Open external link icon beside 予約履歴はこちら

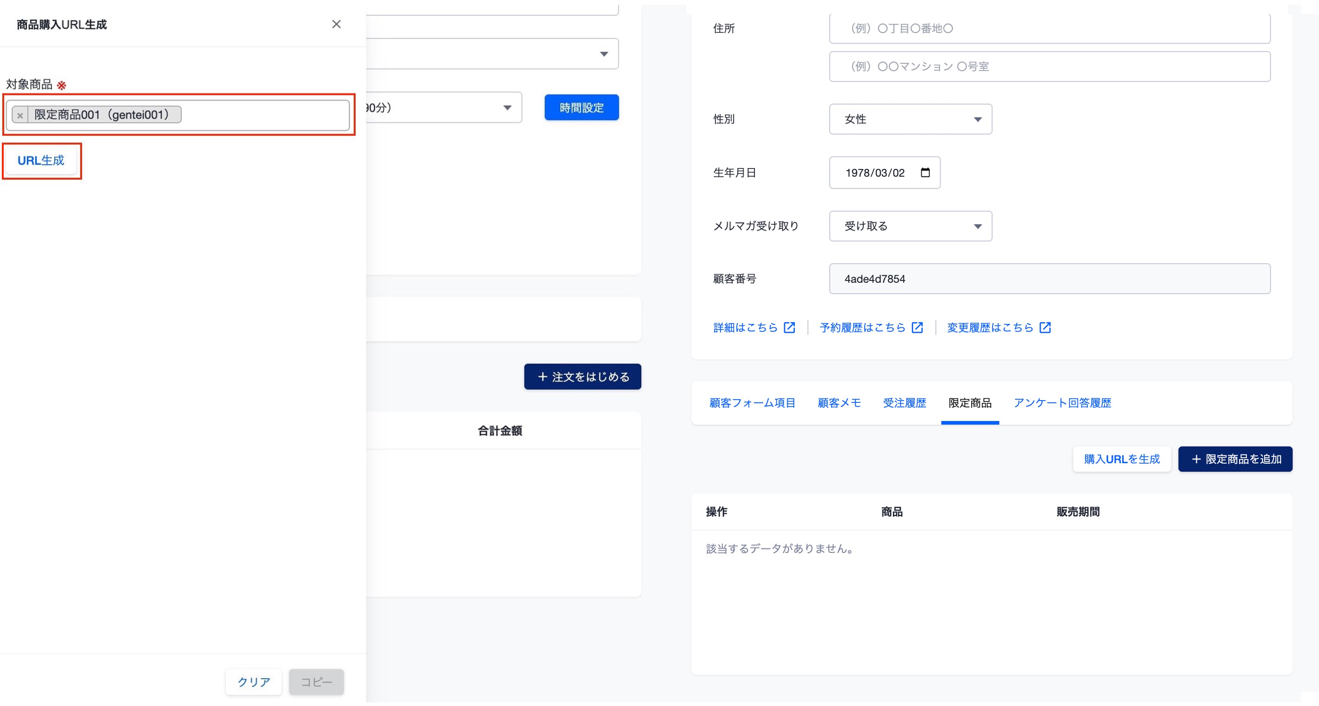pos(917,328)
